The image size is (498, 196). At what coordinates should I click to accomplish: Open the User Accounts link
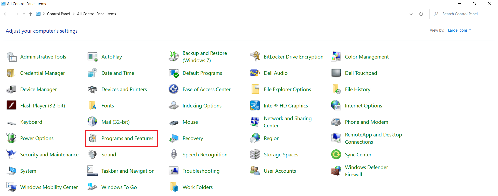280,171
